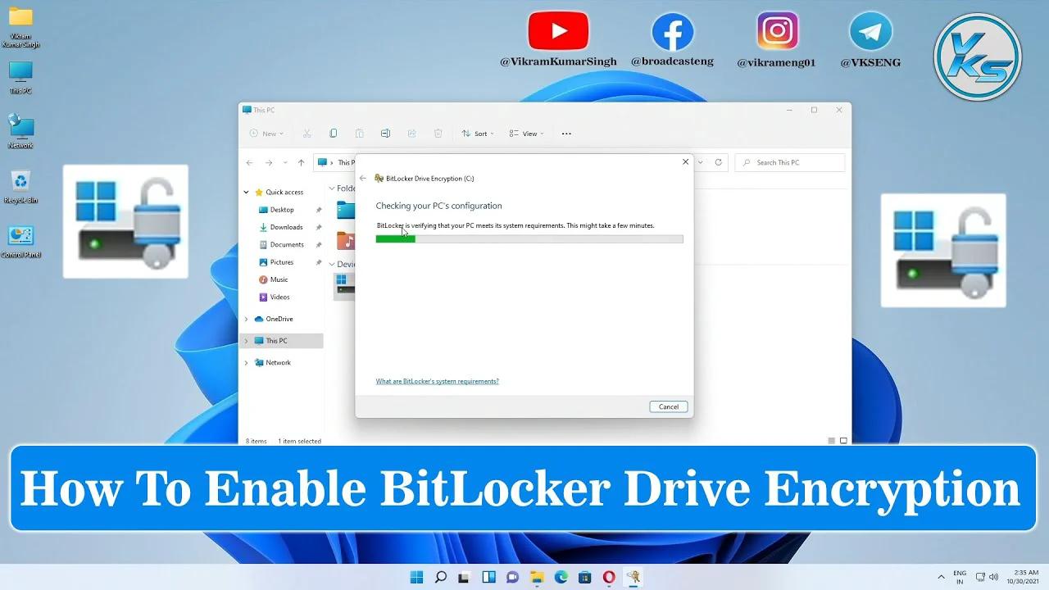Click the Delete icon in the toolbar
1049x590 pixels.
click(438, 133)
